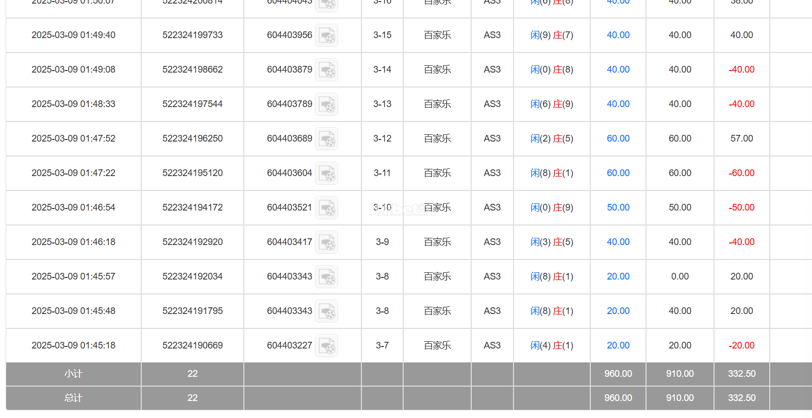Open replay icon for round 604403604
Viewport: 812px width, 418px height.
coord(326,173)
